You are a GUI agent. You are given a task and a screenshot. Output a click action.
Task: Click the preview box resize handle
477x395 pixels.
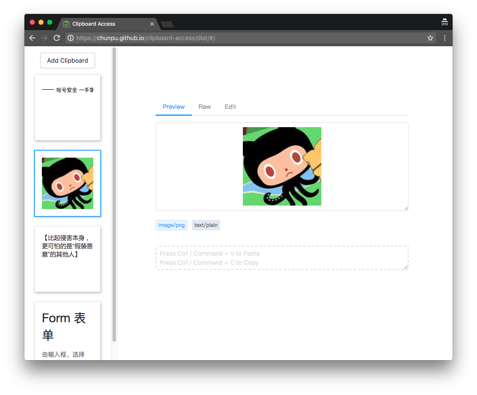click(x=406, y=209)
